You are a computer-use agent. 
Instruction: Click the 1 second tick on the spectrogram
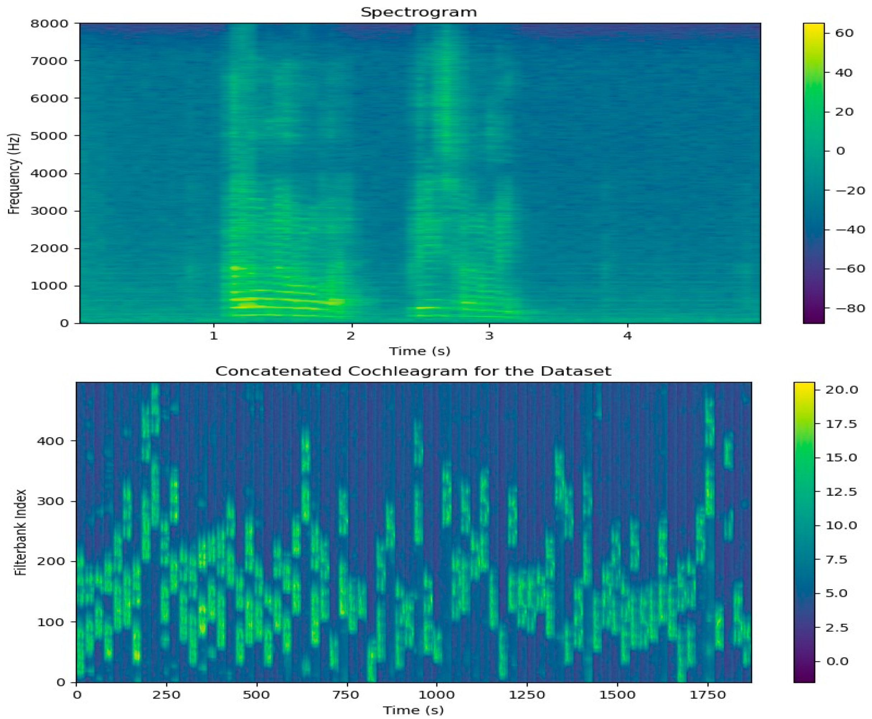[x=213, y=335]
